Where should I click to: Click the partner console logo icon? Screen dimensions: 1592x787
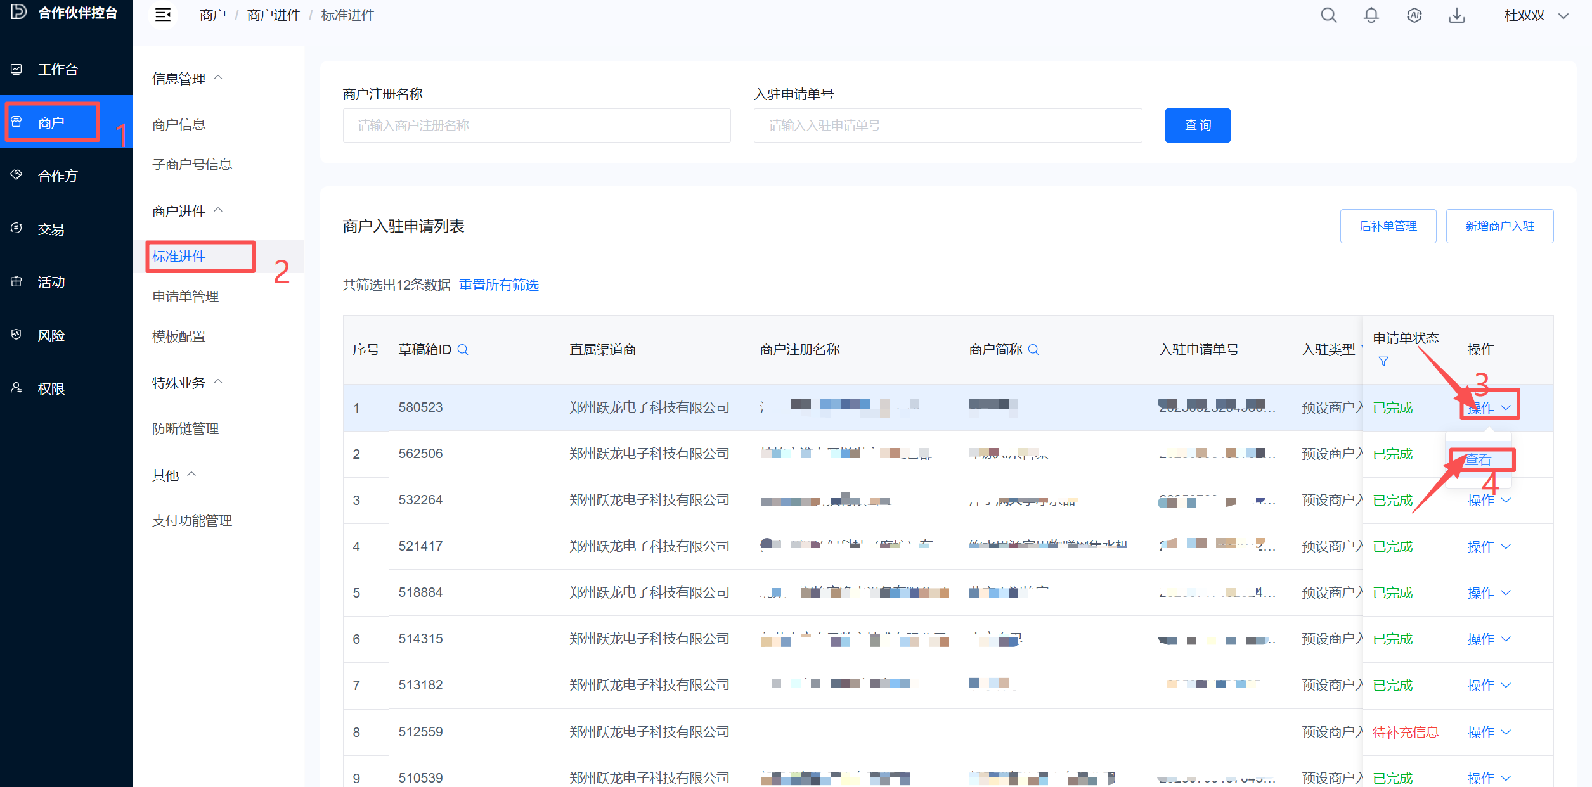point(19,12)
